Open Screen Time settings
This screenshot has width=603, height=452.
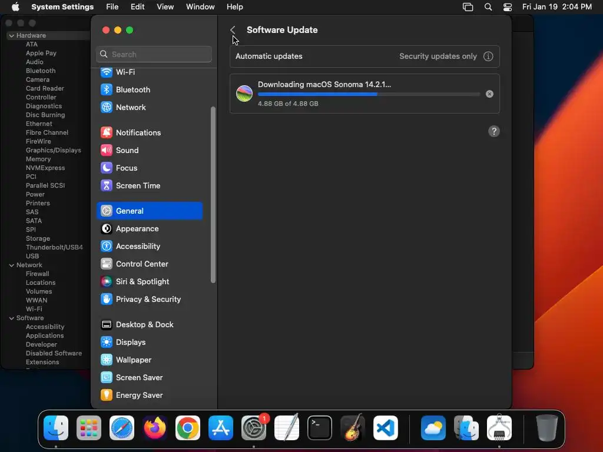click(149, 185)
